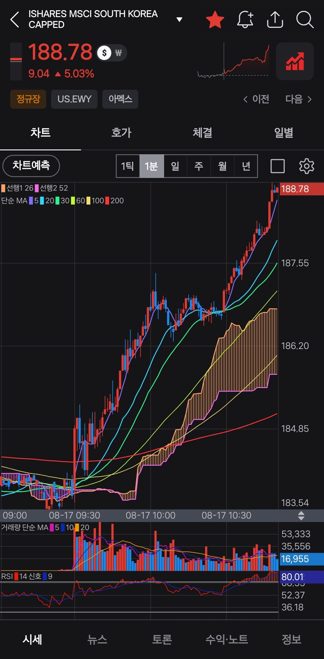
Task: Select the 1틱 chart interval
Action: pos(128,166)
